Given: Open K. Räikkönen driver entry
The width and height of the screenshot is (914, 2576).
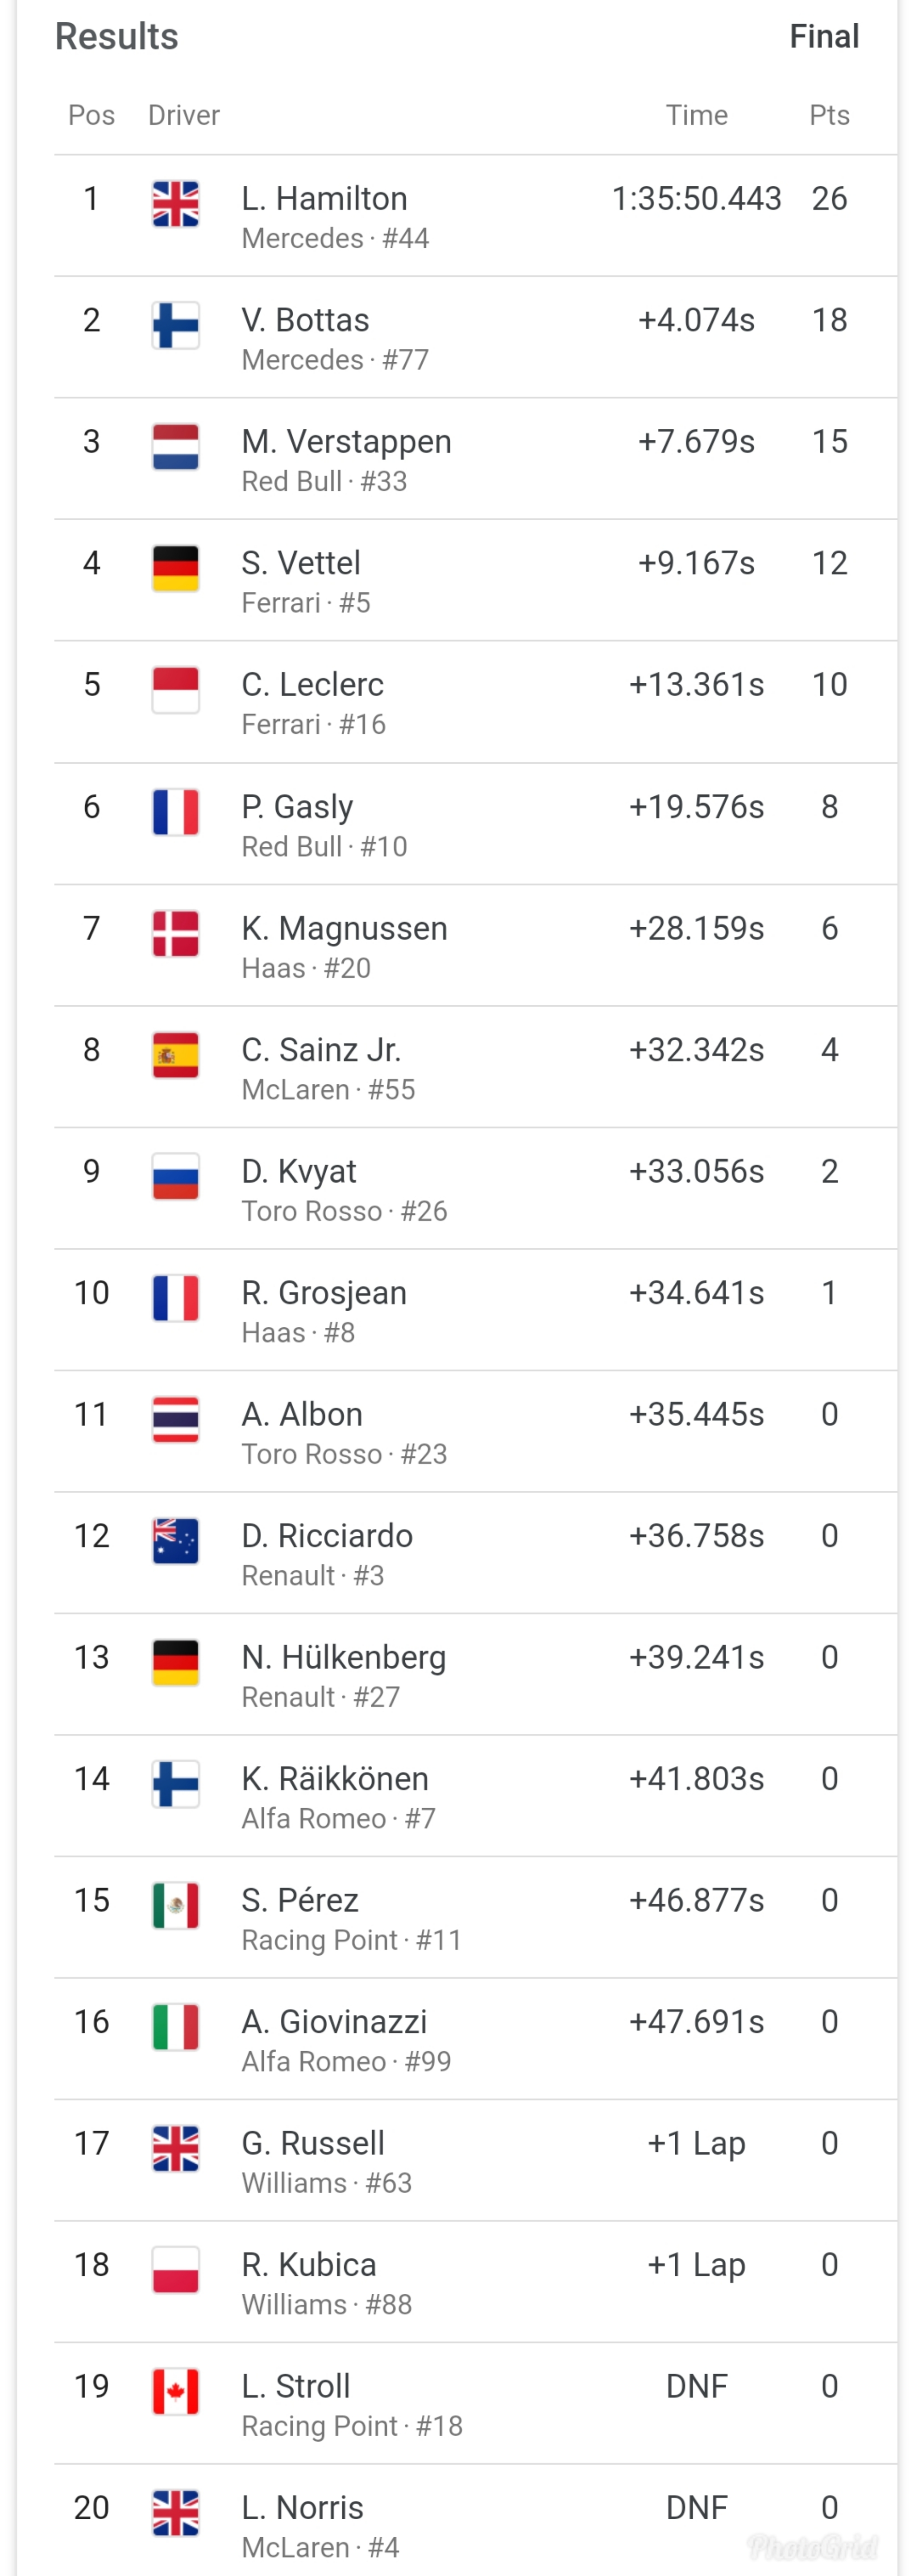Looking at the screenshot, I should [x=335, y=1779].
